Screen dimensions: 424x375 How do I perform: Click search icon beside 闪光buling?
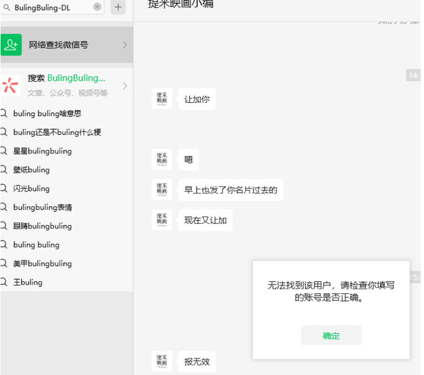point(4,188)
